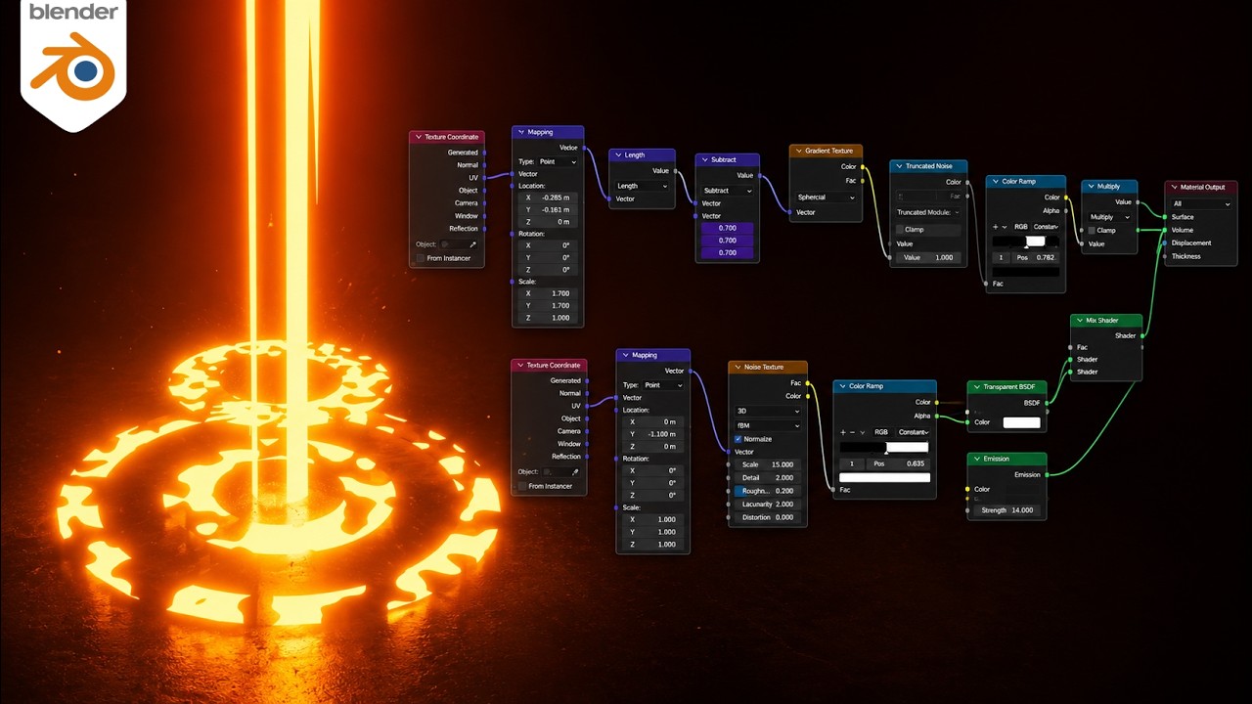Click Pos 0.782 field in upper Color Ramp
The width and height of the screenshot is (1252, 704).
(1035, 257)
